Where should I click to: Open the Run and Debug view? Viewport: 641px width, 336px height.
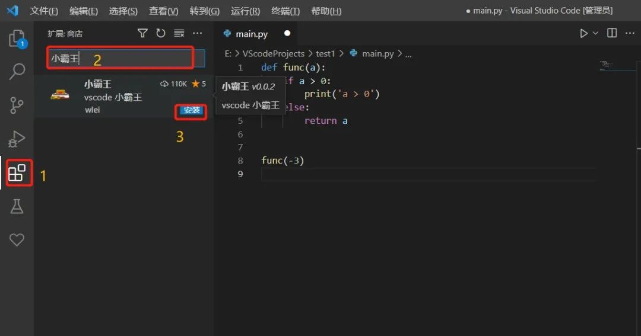17,139
